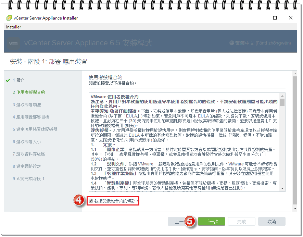Click 閱讀並接受以下授權合約 text
This screenshot has height=237, width=303.
pyautogui.click(x=113, y=83)
